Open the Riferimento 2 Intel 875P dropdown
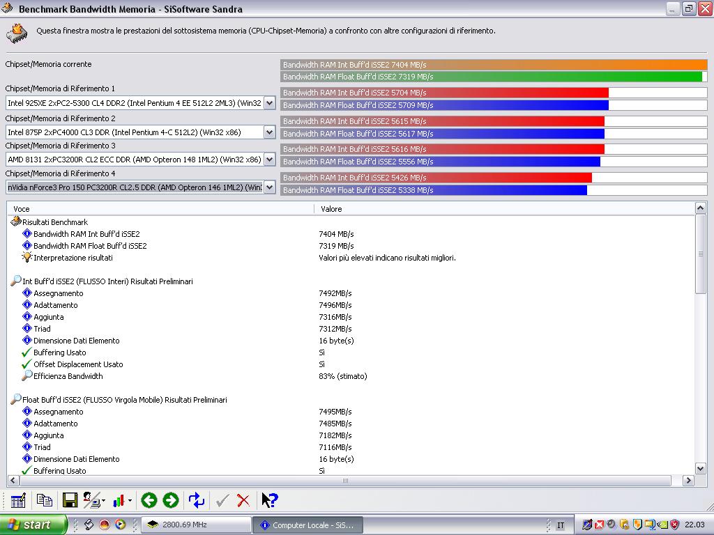714x535 pixels. (x=270, y=132)
